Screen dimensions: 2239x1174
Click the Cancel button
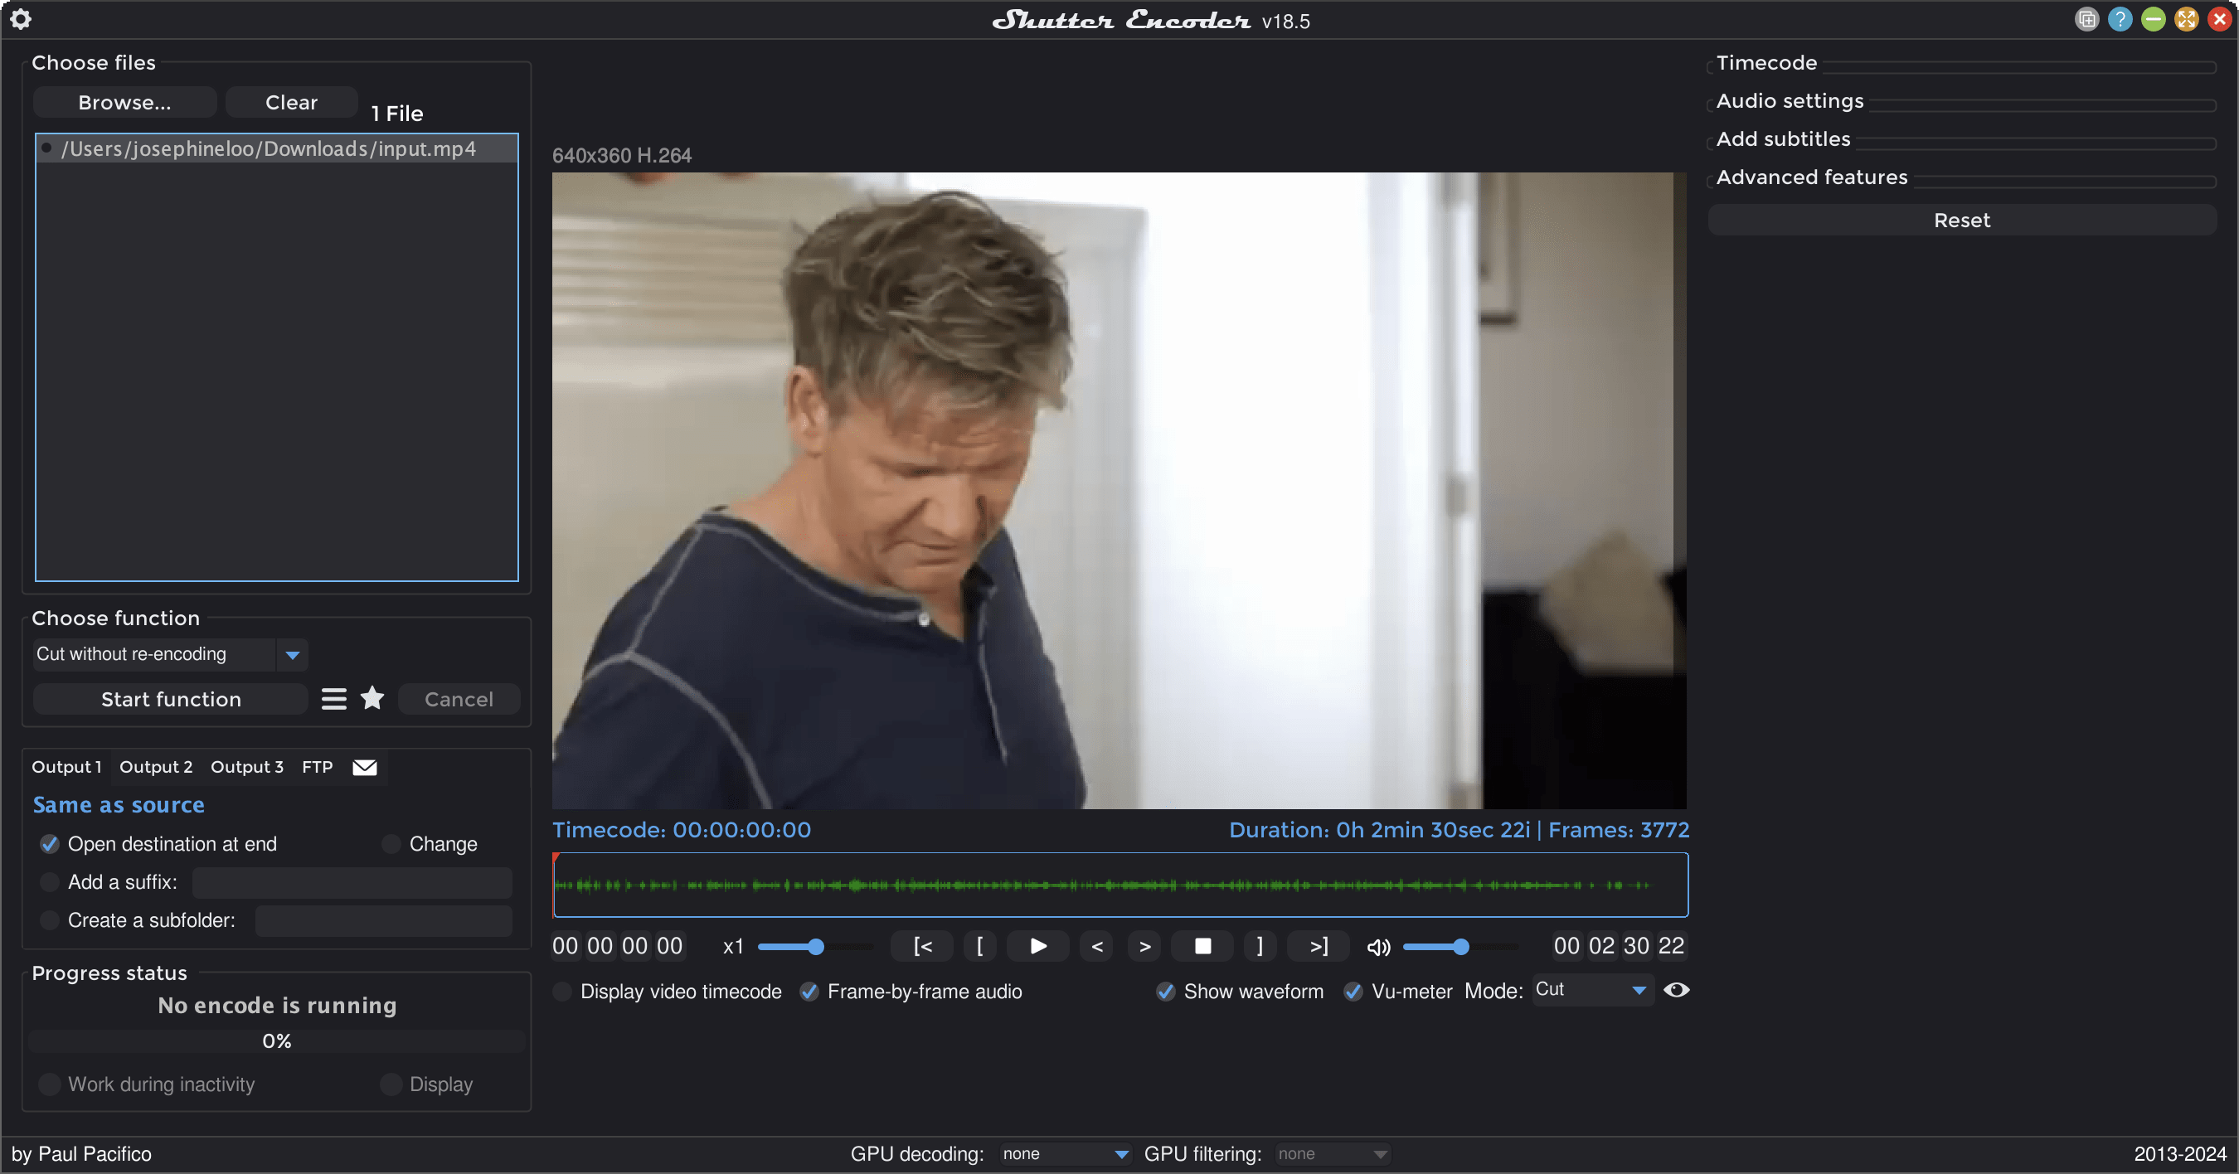458,699
